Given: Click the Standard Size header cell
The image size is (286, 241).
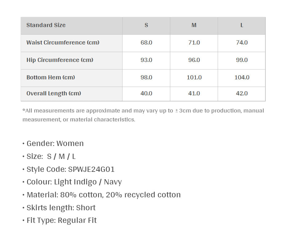Looking at the screenshot, I should pos(71,26).
